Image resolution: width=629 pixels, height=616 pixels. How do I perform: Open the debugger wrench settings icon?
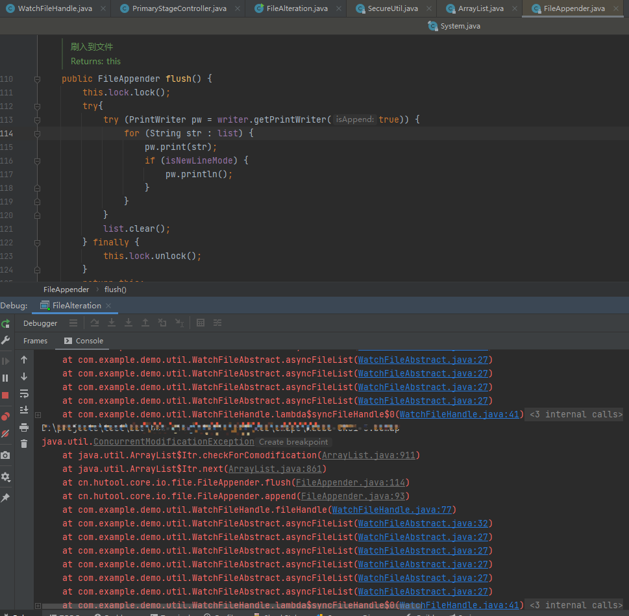[6, 341]
